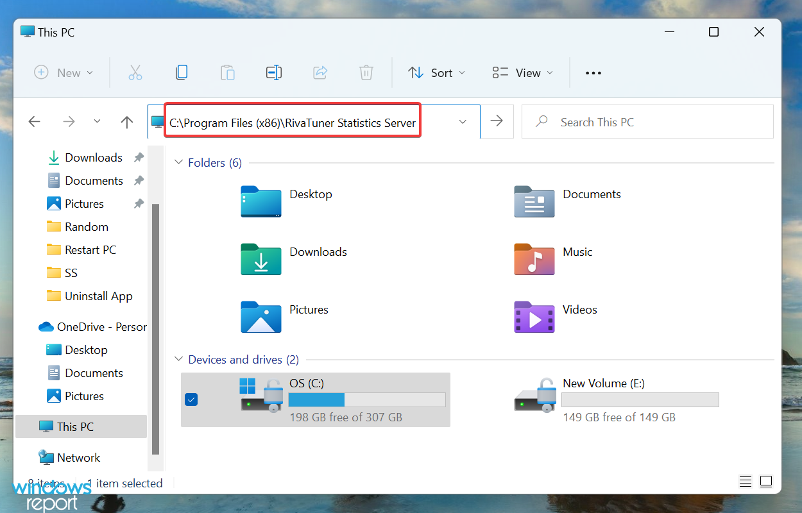Image resolution: width=802 pixels, height=513 pixels.
Task: Navigate up one folder level arrow
Action: 127,122
